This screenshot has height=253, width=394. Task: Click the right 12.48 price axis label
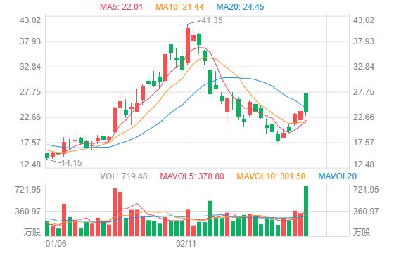pos(364,164)
